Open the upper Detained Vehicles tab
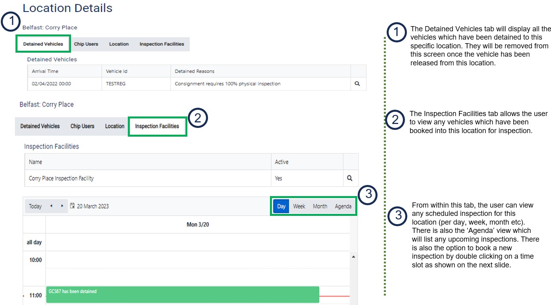Screen dimensions: 551x305 click(x=43, y=44)
